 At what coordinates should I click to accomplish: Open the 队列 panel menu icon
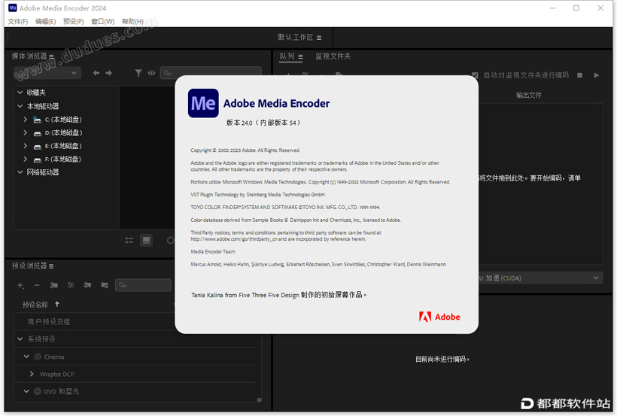[301, 56]
